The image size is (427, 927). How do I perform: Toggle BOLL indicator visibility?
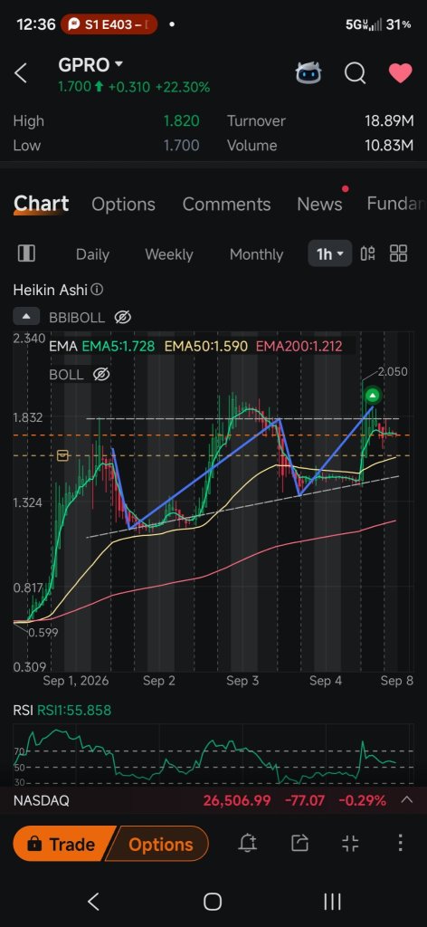pos(101,374)
